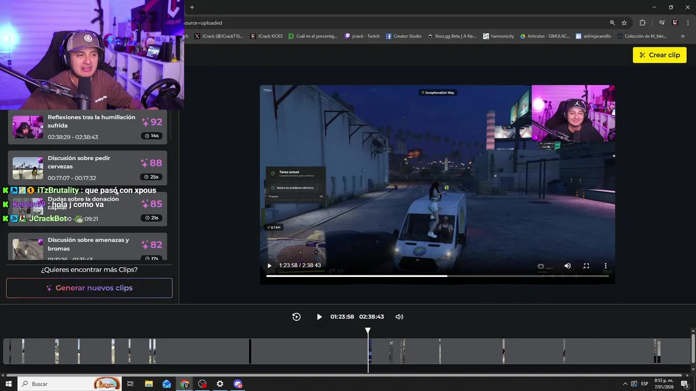Screen dimensions: 696x391
Task: Click the white playhead marker on timeline
Action: [368, 330]
